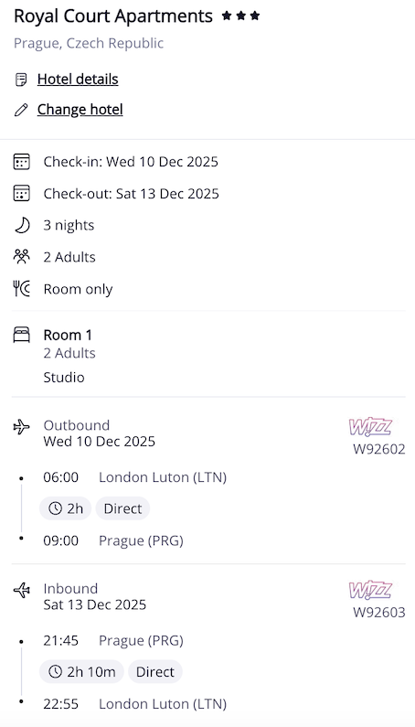Click the check-out calendar icon
This screenshot has width=415, height=727.
click(x=21, y=193)
